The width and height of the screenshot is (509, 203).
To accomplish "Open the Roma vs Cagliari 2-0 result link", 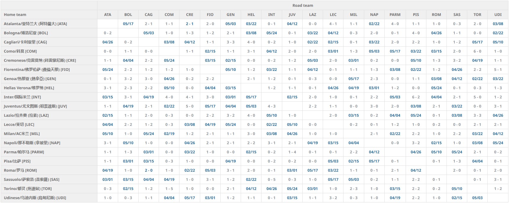I will coord(149,170).
